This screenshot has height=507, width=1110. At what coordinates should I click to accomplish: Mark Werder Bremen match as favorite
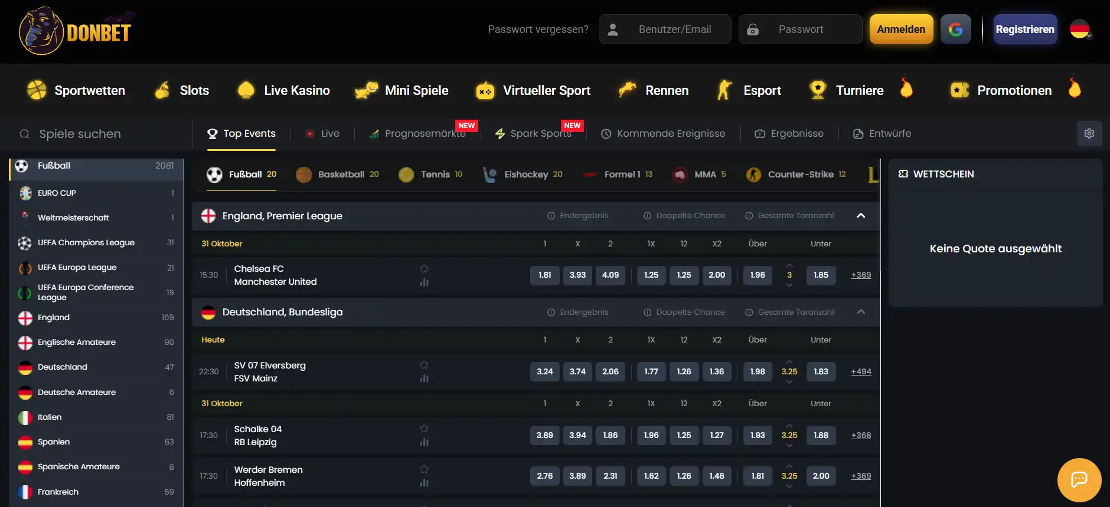pos(424,469)
